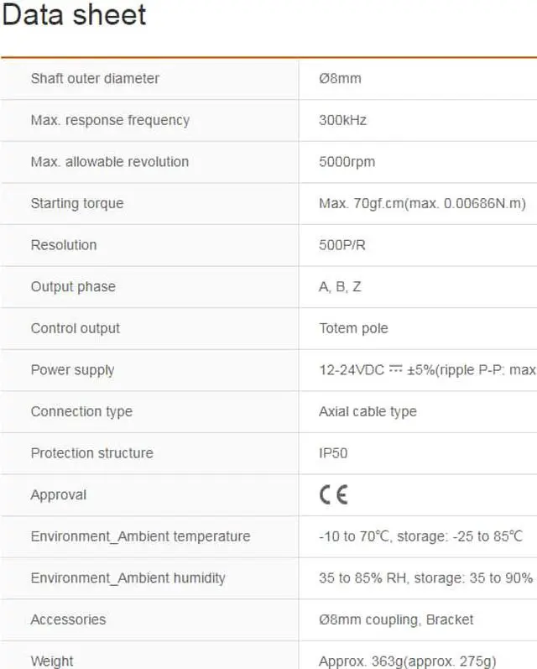The height and width of the screenshot is (669, 537).
Task: Click the Data sheet heading
Action: pyautogui.click(x=75, y=15)
